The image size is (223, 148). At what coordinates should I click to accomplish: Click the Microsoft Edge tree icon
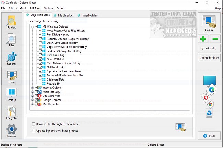point(39,92)
